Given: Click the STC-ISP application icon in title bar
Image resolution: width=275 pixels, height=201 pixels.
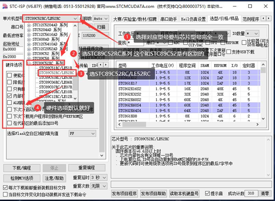Looking at the screenshot, I should pyautogui.click(x=5, y=6).
